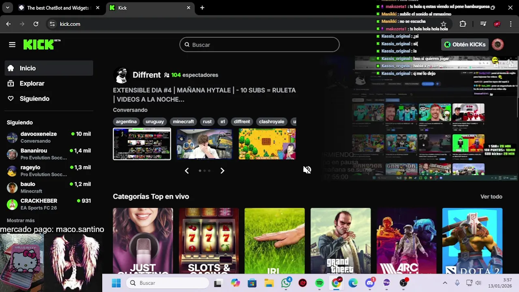This screenshot has height=292, width=519.
Task: Click the rust tag
Action: coord(207,122)
